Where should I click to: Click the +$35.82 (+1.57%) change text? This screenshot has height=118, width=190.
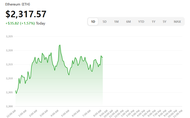(x=20, y=23)
